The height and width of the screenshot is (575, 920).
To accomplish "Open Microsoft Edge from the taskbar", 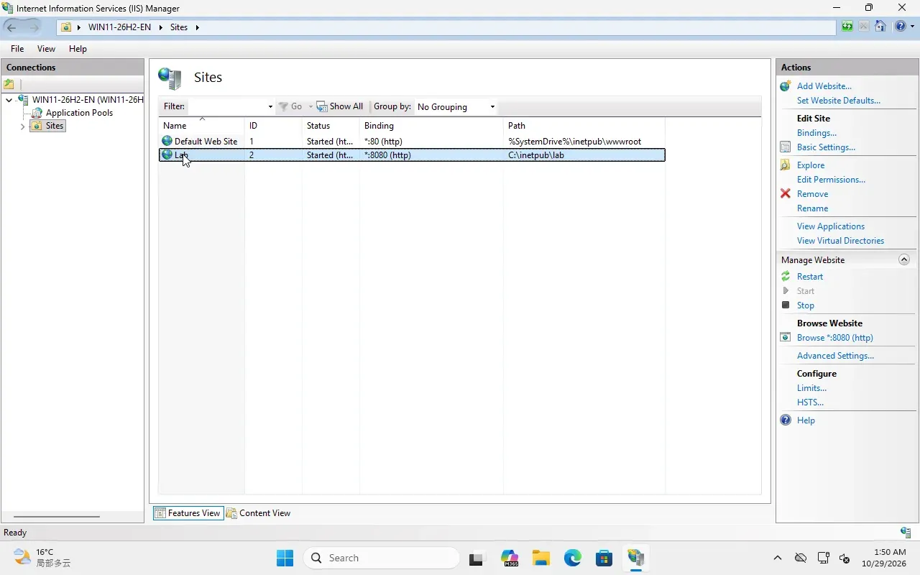I will click(x=573, y=558).
